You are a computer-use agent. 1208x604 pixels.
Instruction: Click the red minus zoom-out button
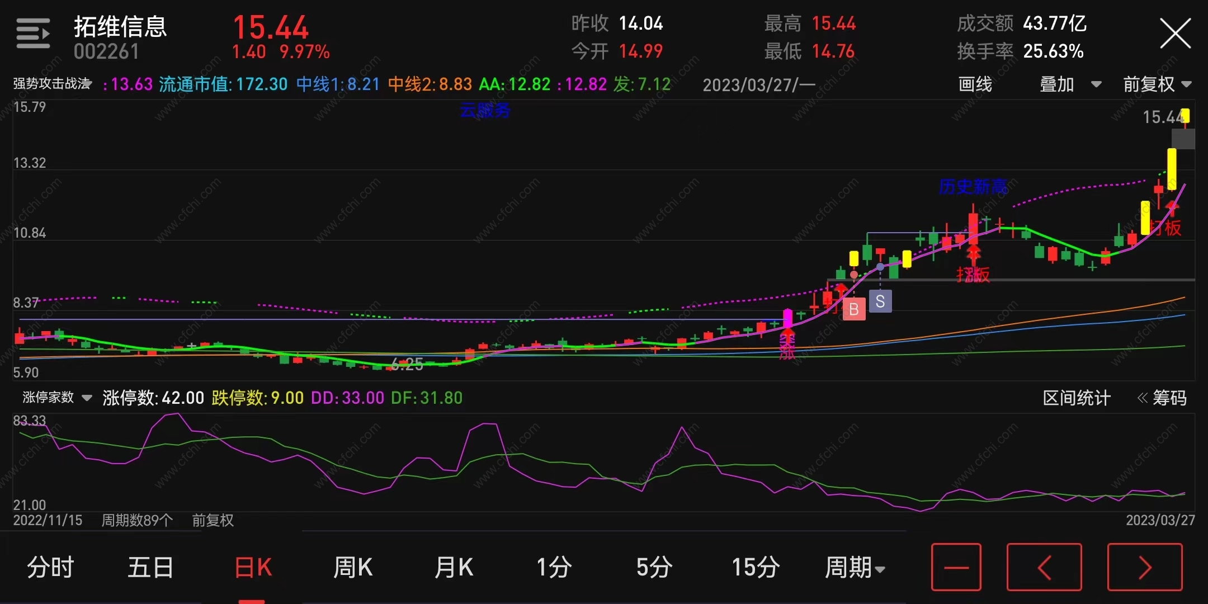coord(956,567)
